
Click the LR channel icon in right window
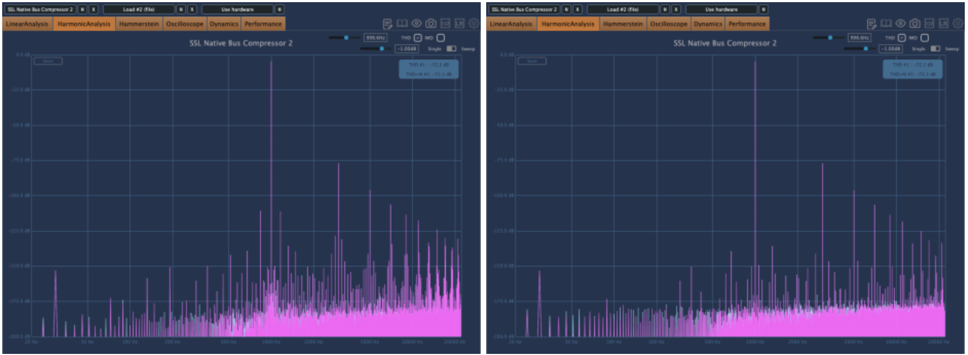(944, 23)
